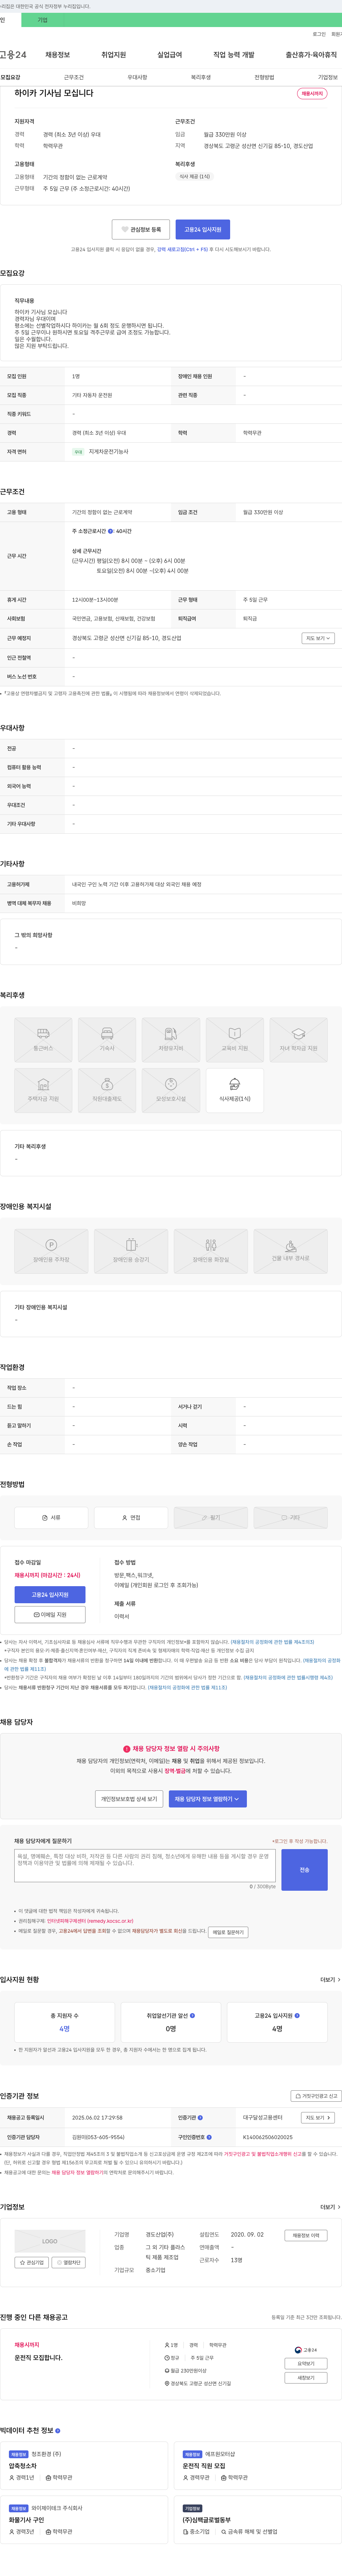Open the 직업 능력 개발 menu
The image size is (342, 2576).
coord(234,55)
